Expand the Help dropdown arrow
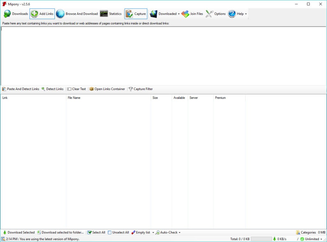327x242 pixels. tap(246, 14)
